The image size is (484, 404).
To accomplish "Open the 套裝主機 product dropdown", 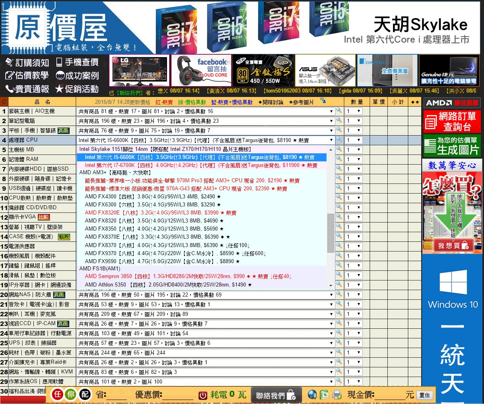I will [205, 111].
